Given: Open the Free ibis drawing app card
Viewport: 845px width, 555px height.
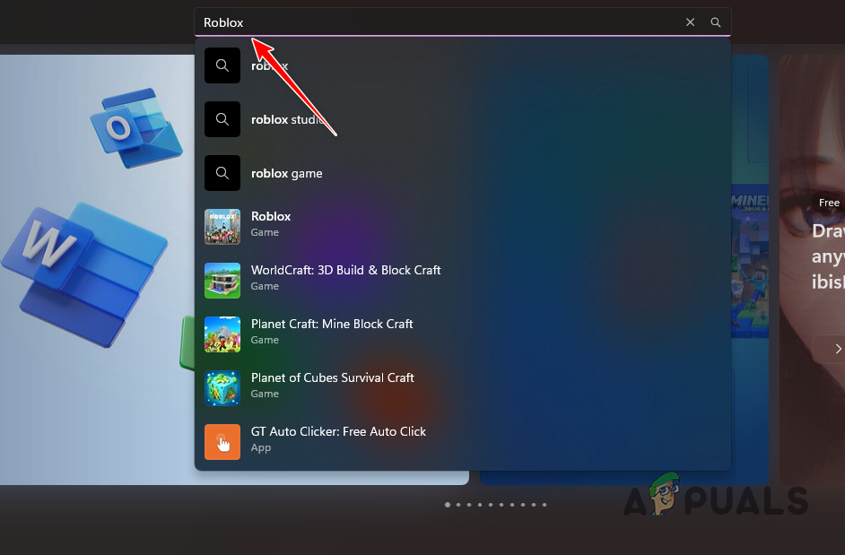Looking at the screenshot, I should tap(812, 269).
